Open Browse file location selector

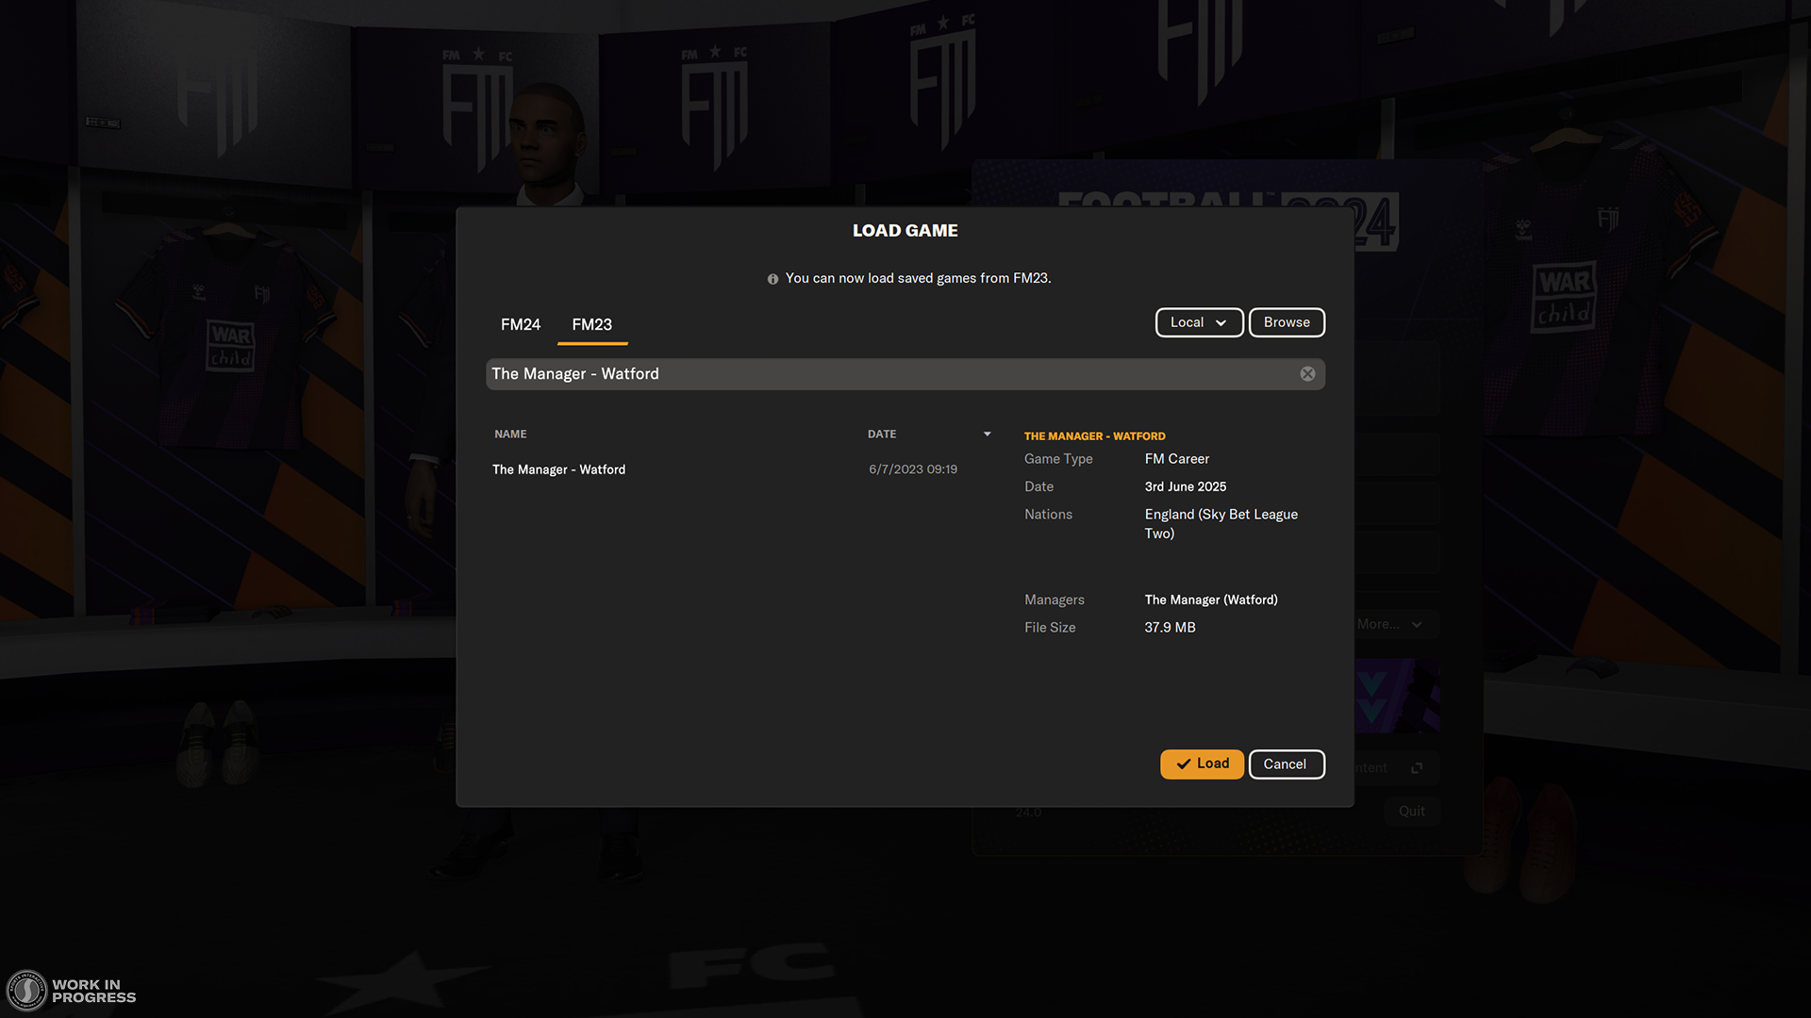pyautogui.click(x=1287, y=320)
